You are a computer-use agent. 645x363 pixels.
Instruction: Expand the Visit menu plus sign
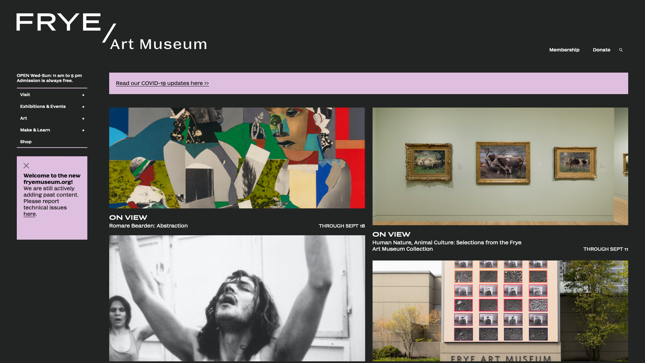point(83,95)
